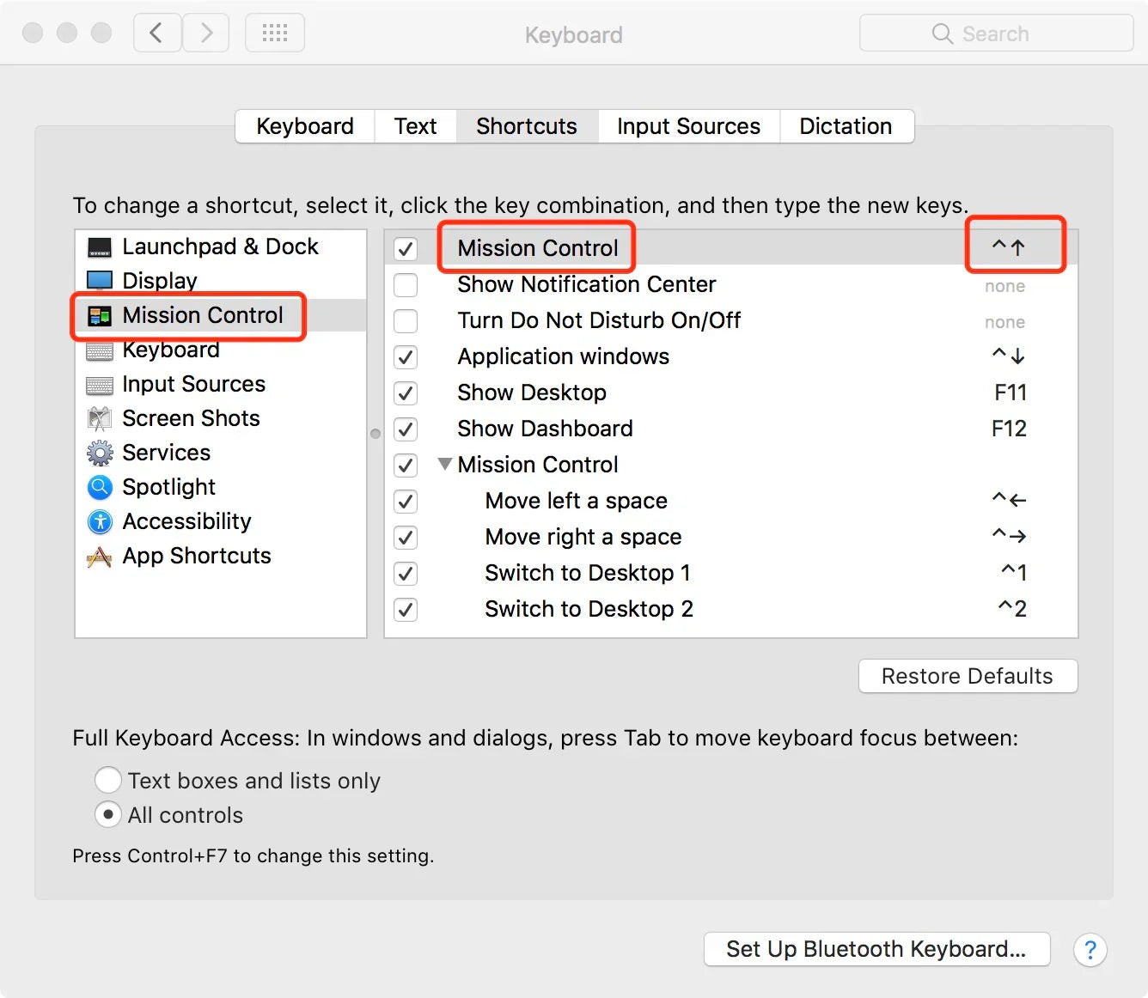This screenshot has width=1148, height=998.
Task: Open the Dictation tab
Action: tap(846, 126)
